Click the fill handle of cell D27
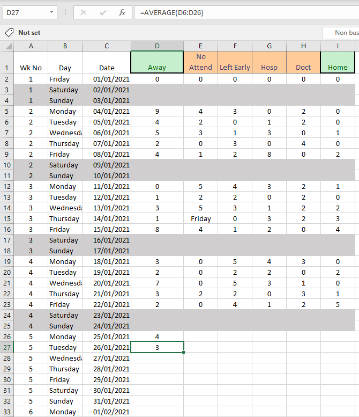 (x=183, y=353)
